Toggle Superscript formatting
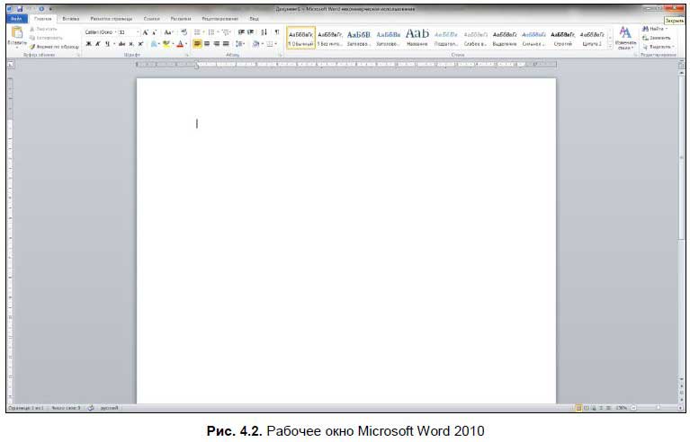 point(140,44)
